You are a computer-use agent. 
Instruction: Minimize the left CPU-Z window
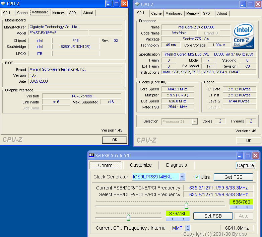(x=109, y=4)
